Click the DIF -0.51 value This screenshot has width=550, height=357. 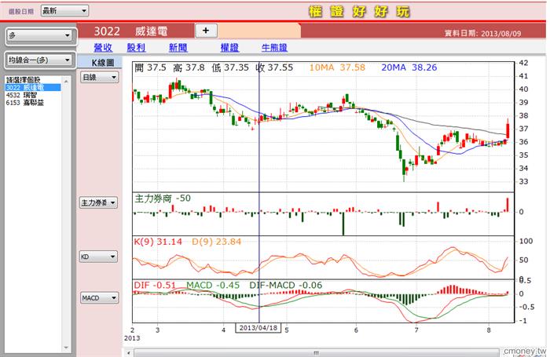click(x=155, y=285)
